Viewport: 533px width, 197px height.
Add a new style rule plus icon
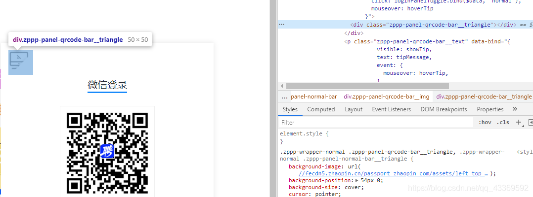518,122
